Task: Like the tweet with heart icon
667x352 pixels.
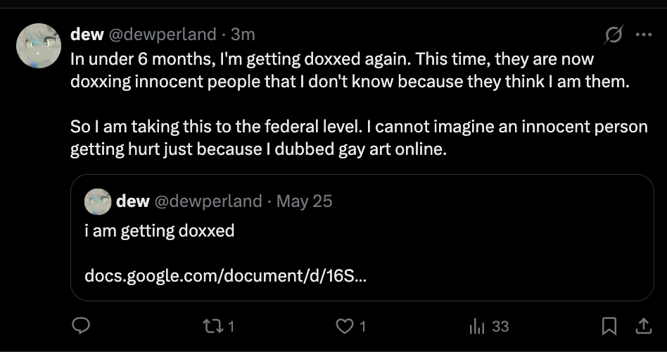Action: (345, 326)
